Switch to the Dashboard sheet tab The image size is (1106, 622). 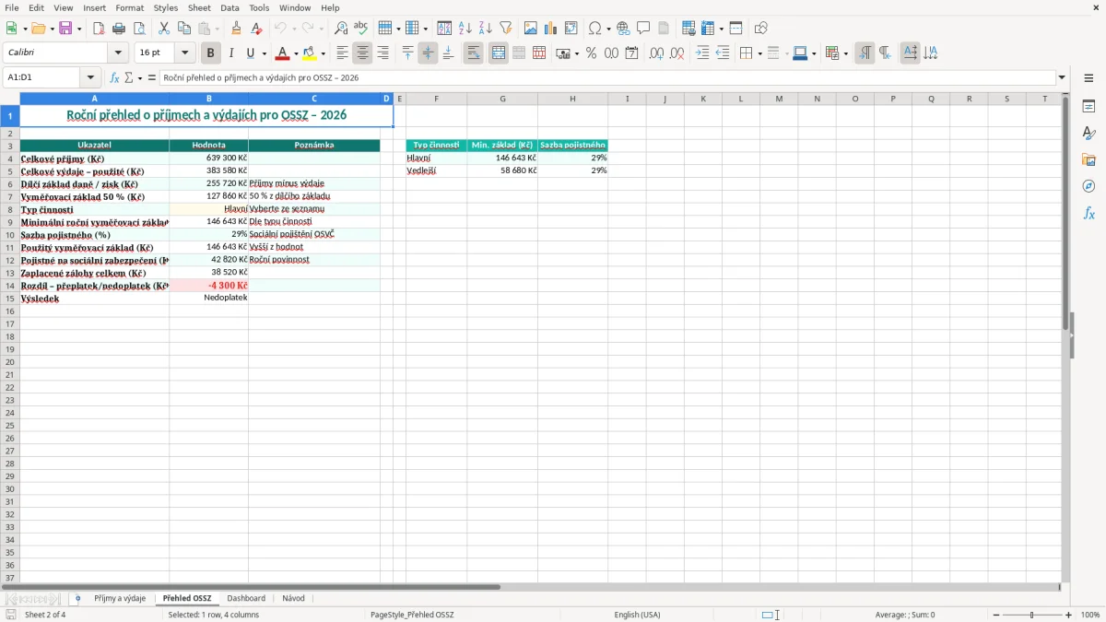coord(246,598)
